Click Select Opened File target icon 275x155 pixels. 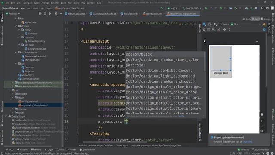coord(40,13)
